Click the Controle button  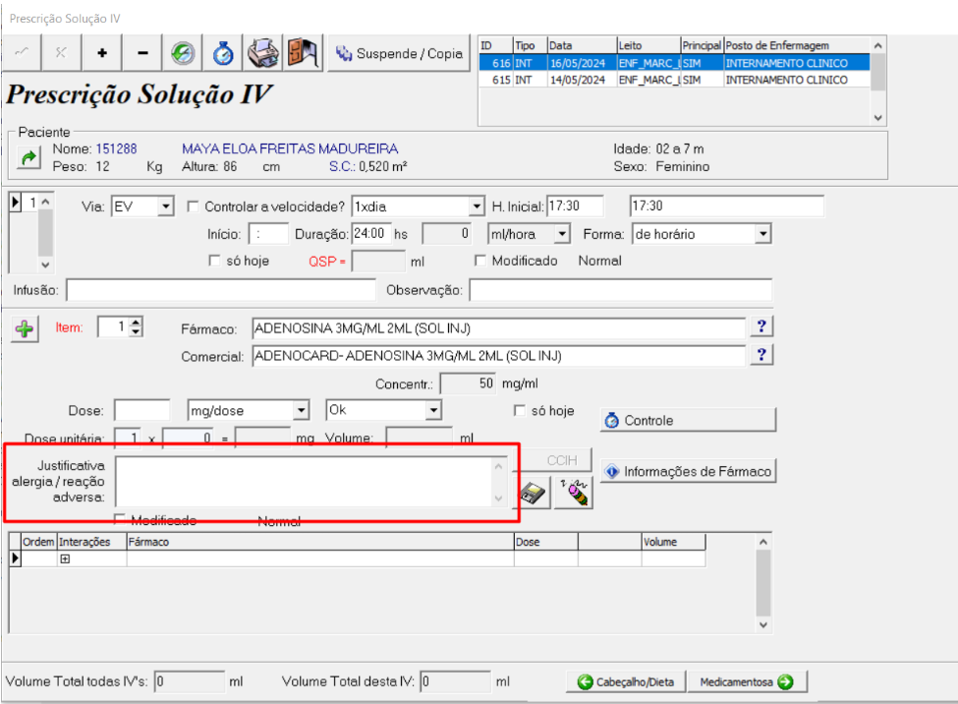(x=688, y=420)
